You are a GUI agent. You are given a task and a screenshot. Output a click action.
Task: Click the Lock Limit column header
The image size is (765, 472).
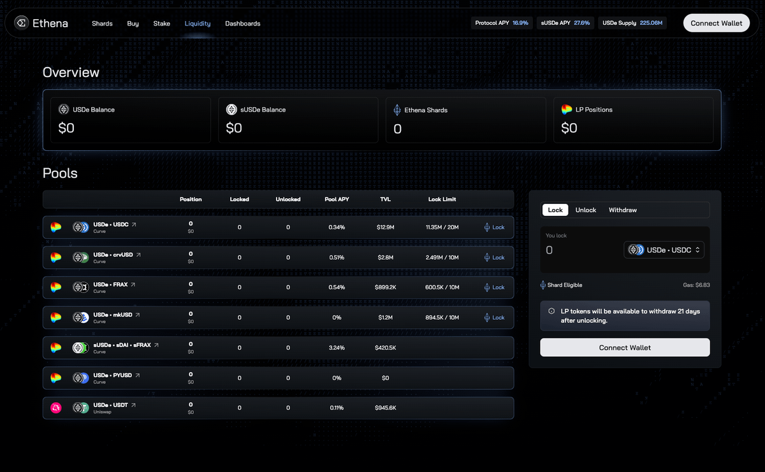point(442,199)
